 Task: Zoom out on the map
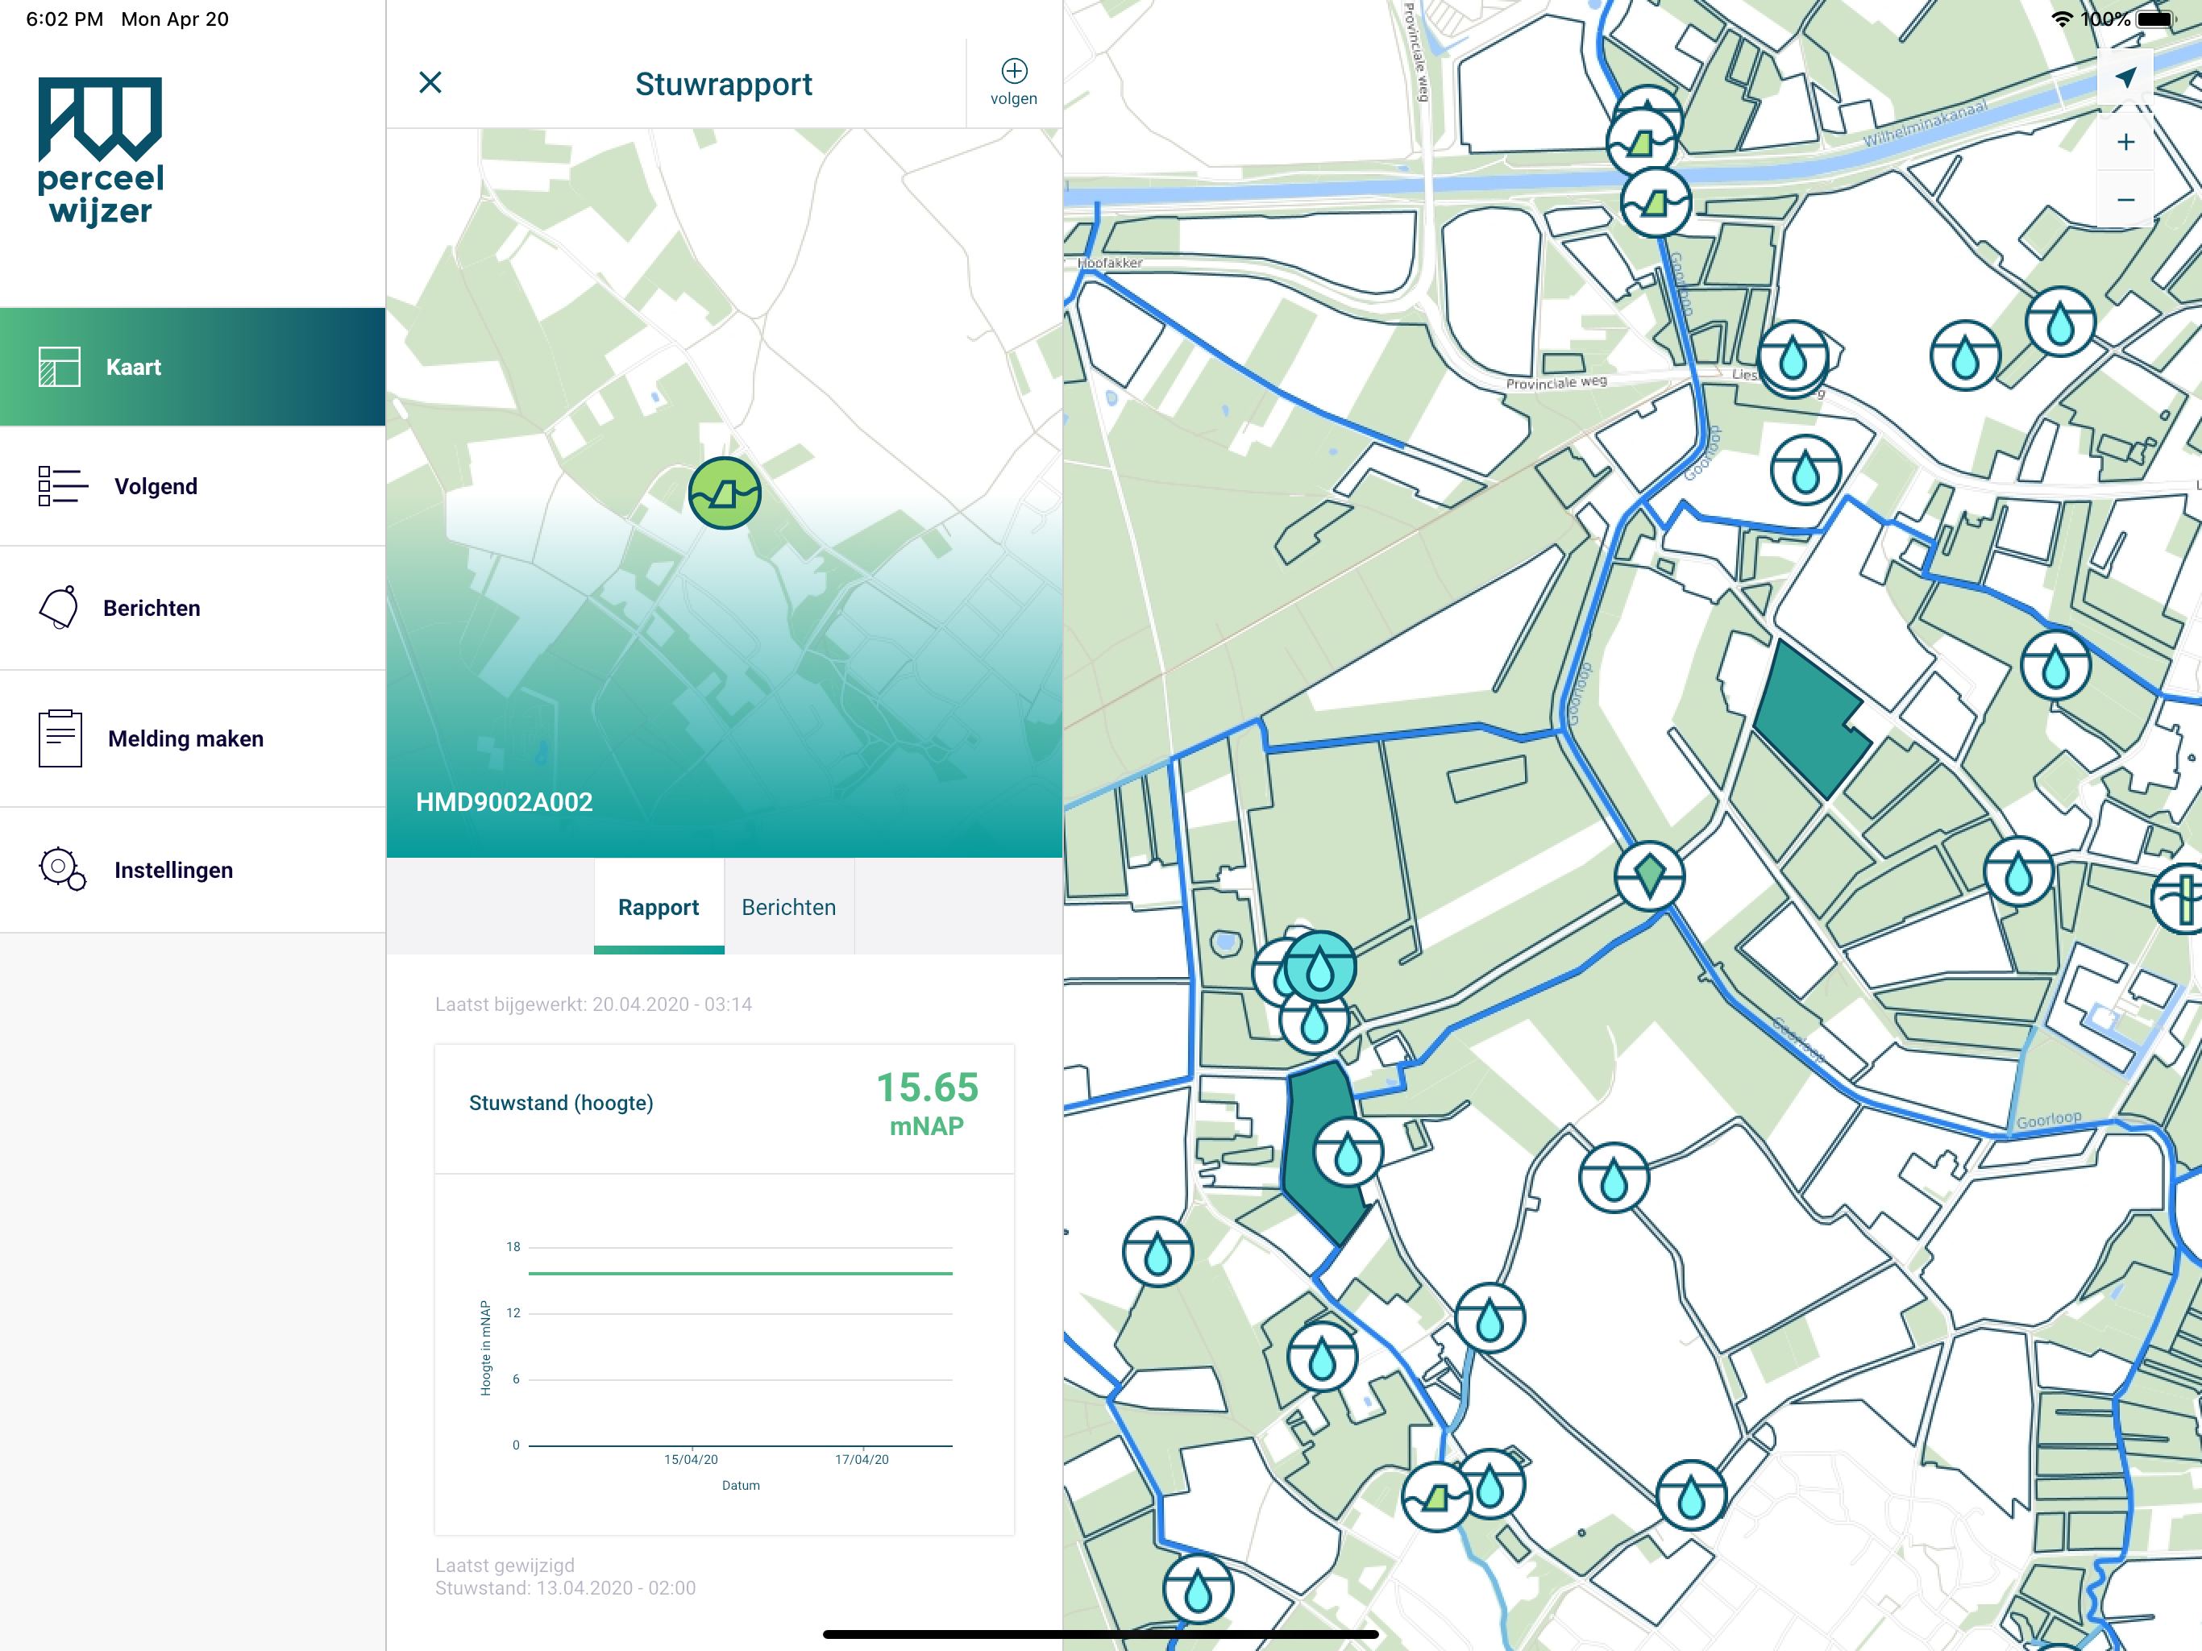2125,199
